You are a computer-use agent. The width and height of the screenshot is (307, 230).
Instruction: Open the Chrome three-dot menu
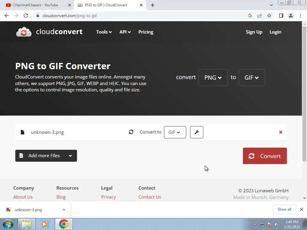pyautogui.click(x=300, y=16)
